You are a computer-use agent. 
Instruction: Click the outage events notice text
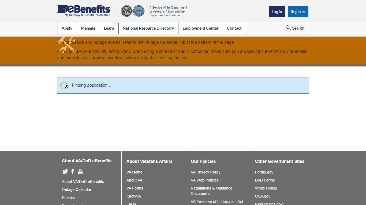point(149,42)
